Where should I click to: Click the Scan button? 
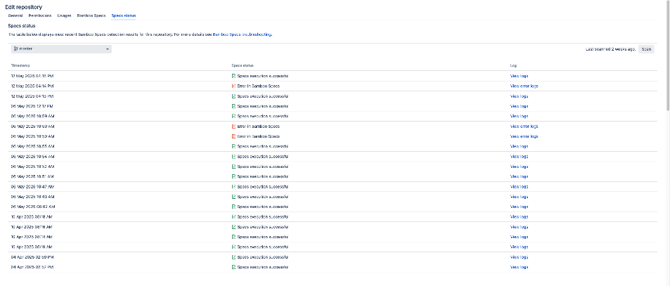[646, 49]
